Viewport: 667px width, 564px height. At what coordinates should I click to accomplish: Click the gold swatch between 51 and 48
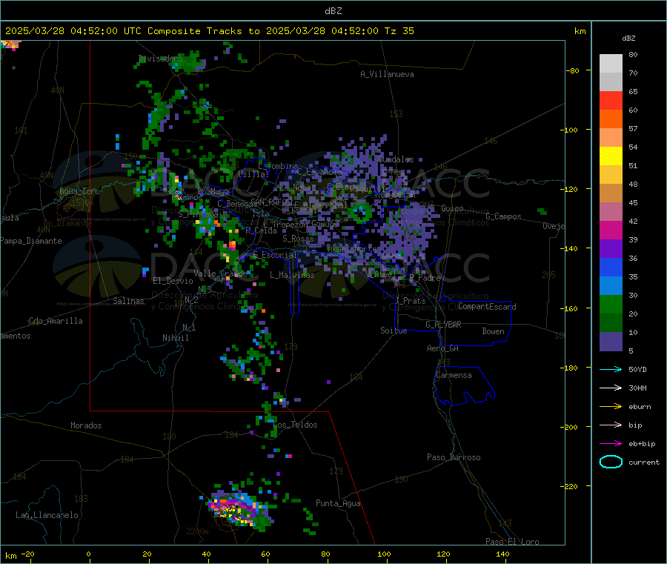tap(611, 174)
